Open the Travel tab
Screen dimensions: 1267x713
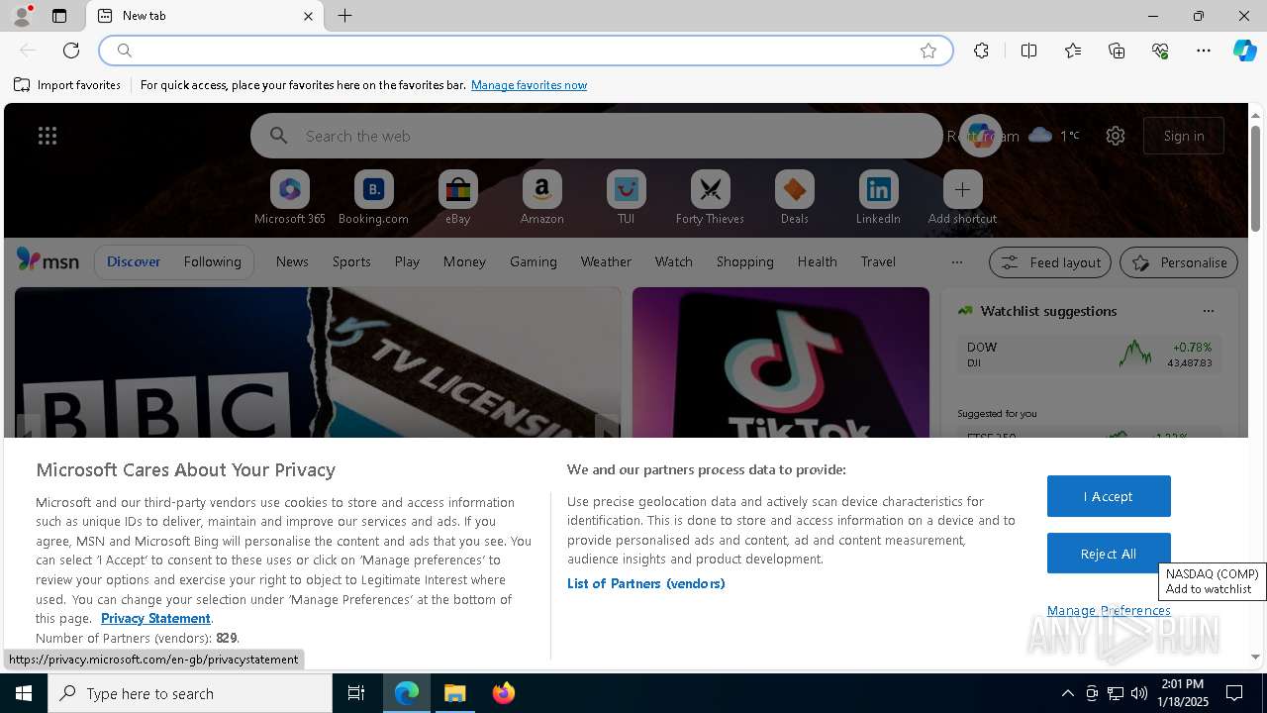tap(878, 261)
